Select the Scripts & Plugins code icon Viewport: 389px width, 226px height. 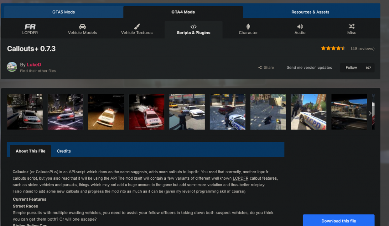click(x=193, y=26)
